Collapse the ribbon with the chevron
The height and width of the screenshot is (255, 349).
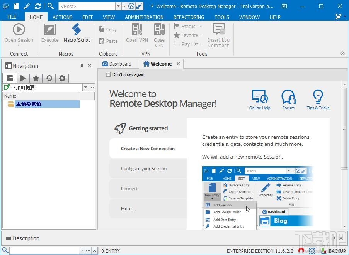pos(342,54)
